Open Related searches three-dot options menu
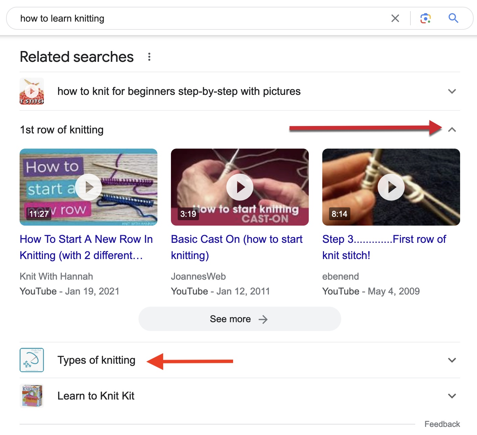477x435 pixels. [x=149, y=57]
